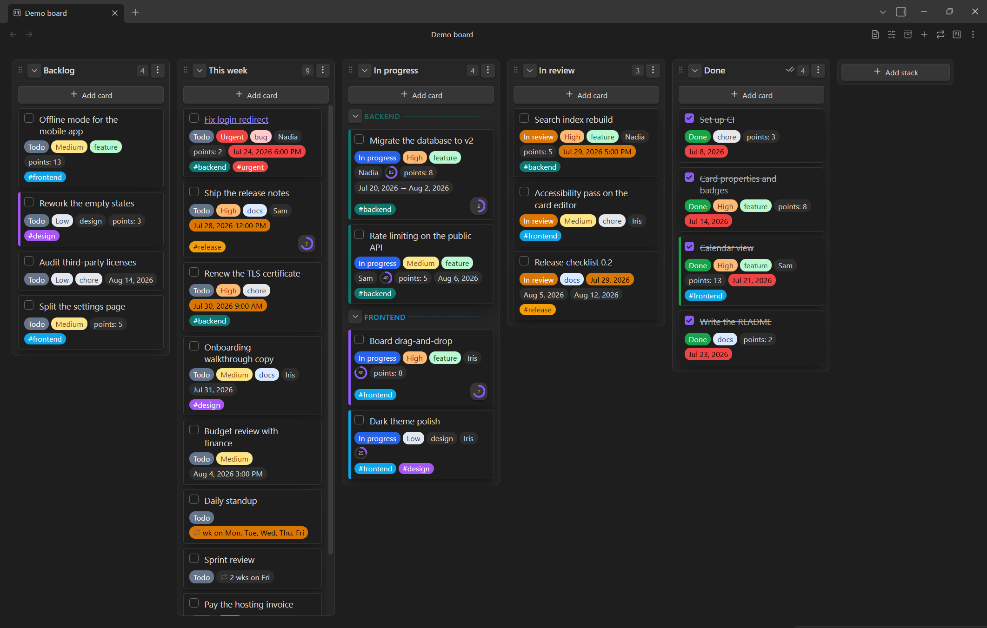This screenshot has width=987, height=628.
Task: Click the archive box icon in the toolbar
Action: (907, 34)
